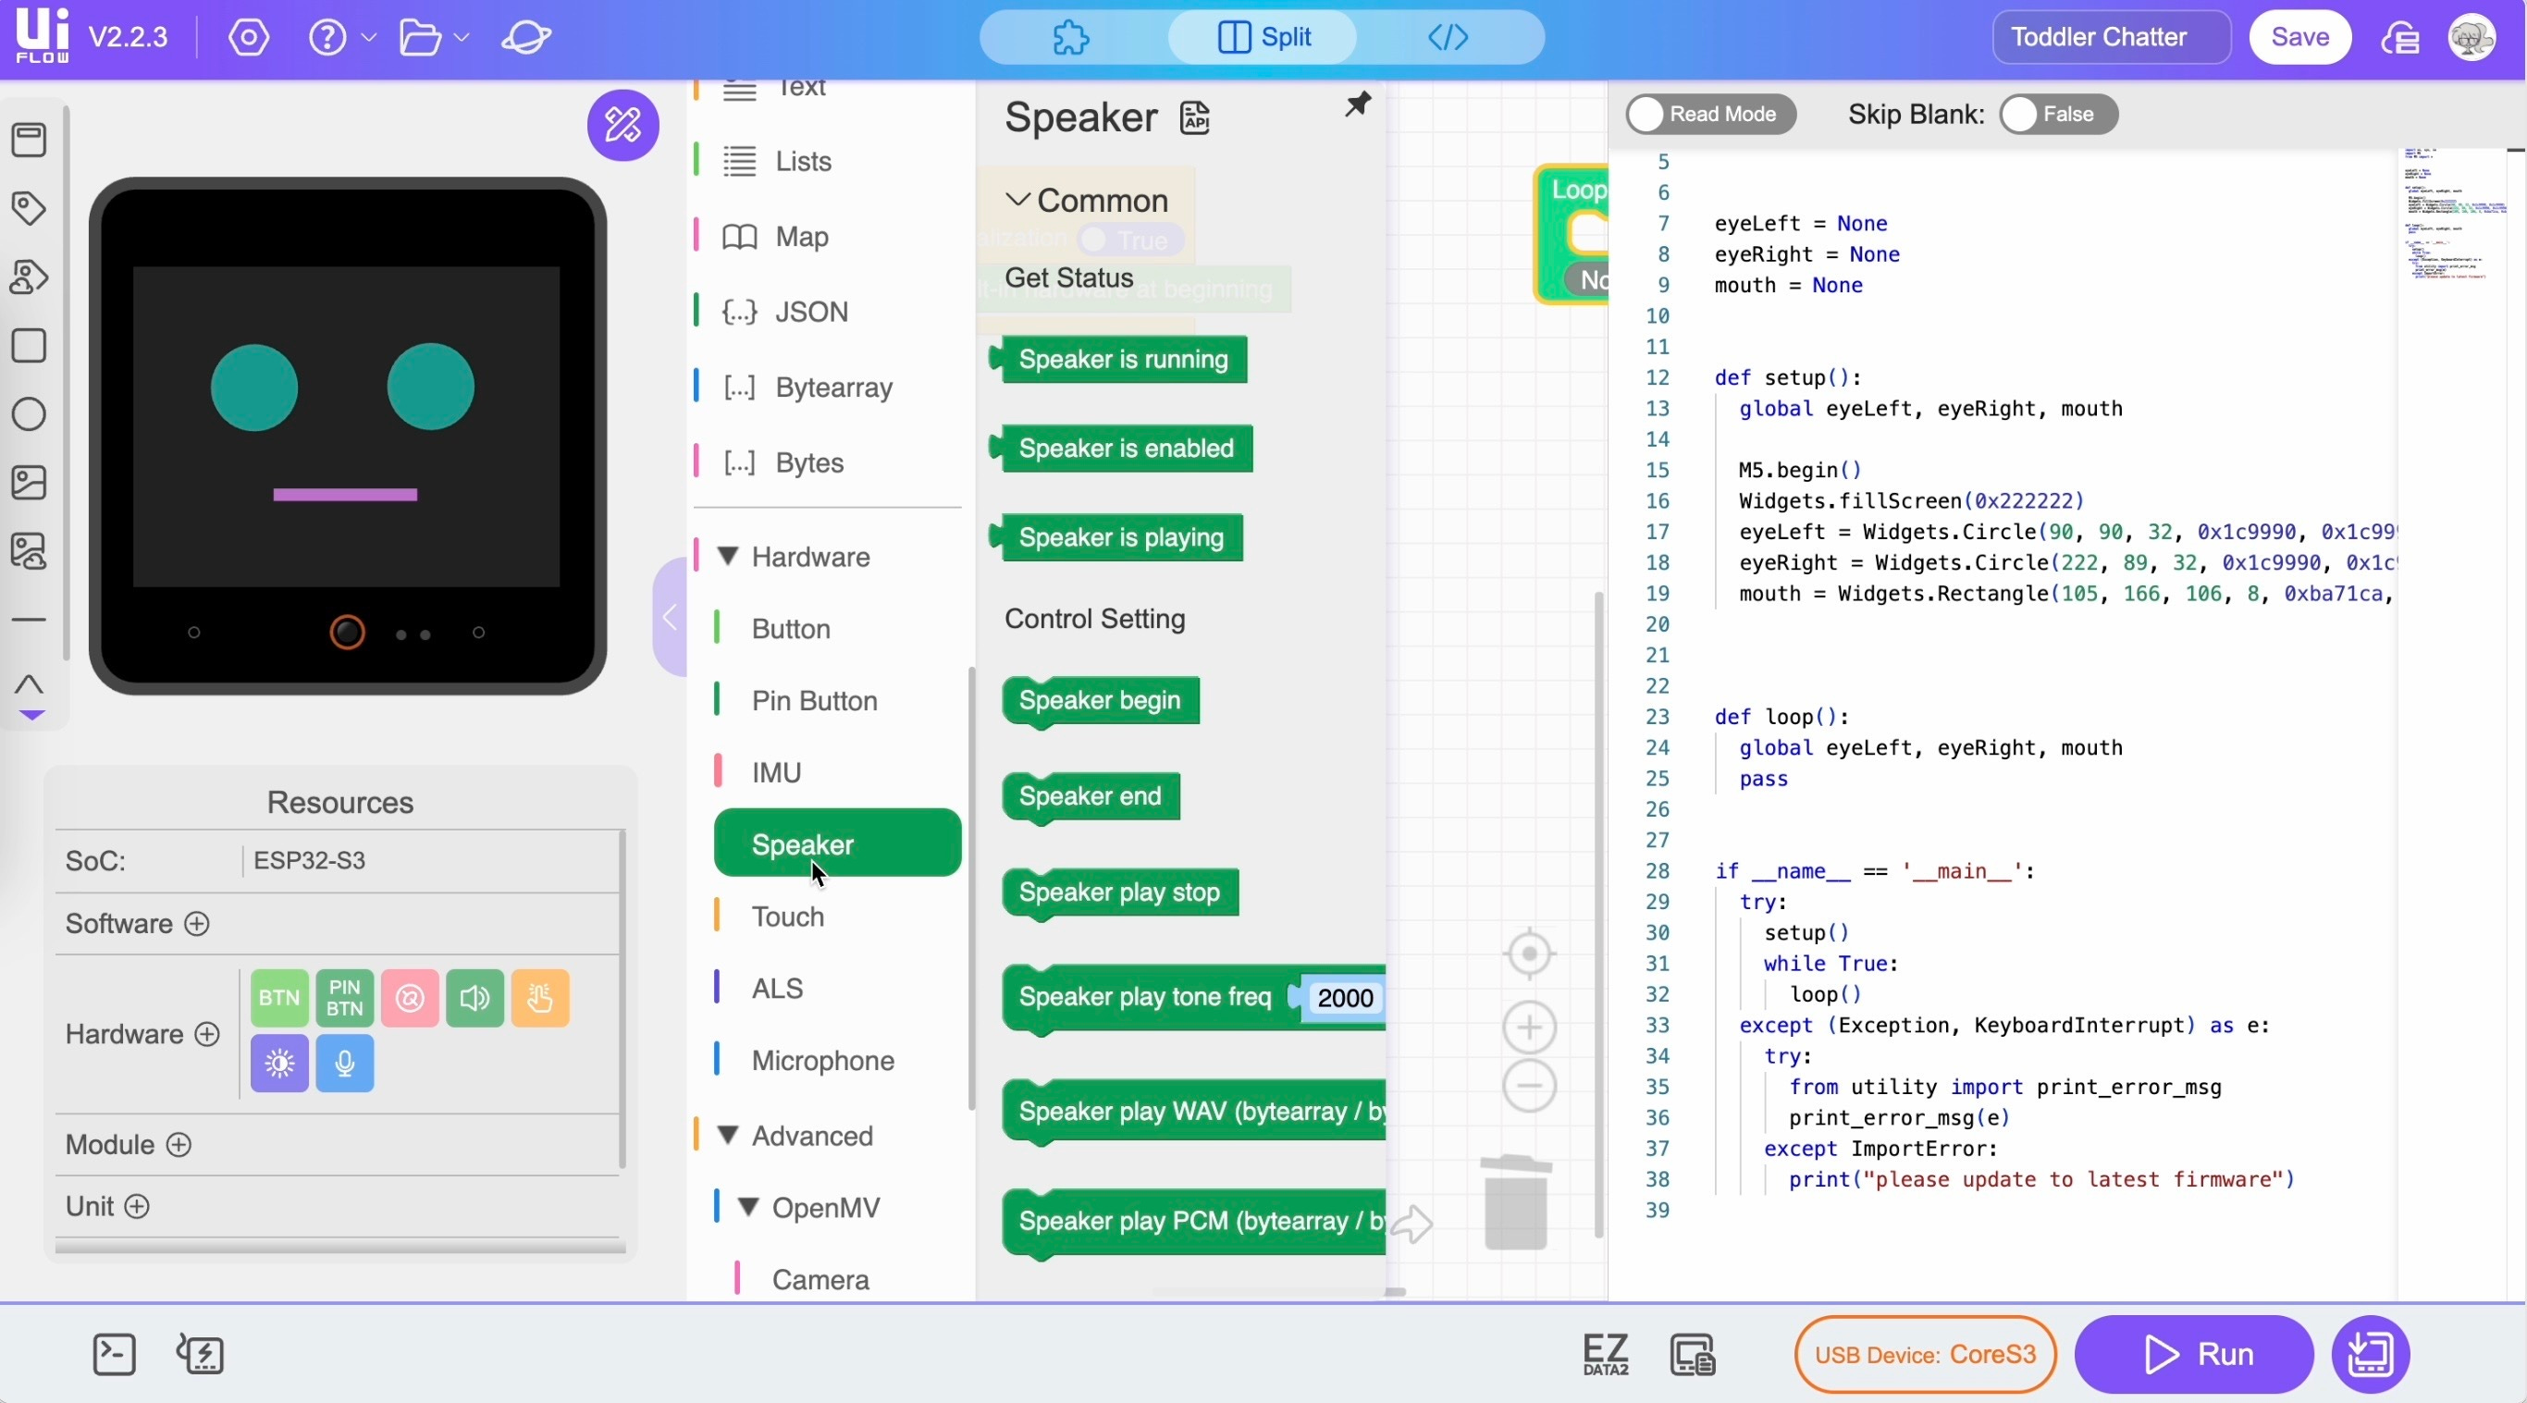This screenshot has width=2527, height=1403.
Task: Click the Save button
Action: pyautogui.click(x=2299, y=37)
